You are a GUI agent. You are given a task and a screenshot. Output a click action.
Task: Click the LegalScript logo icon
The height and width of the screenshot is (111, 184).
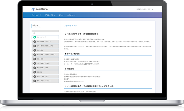pos(33,9)
